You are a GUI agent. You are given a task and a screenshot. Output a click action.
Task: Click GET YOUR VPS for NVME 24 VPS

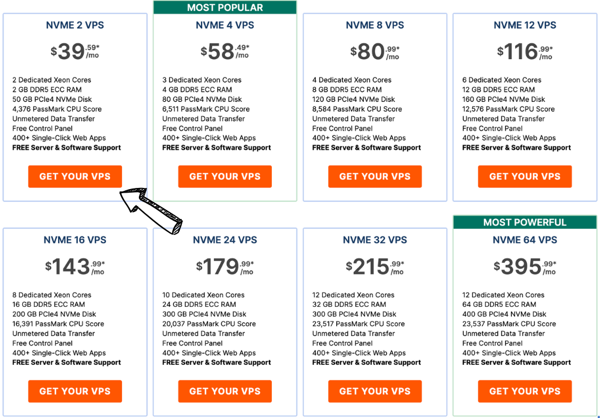[224, 391]
